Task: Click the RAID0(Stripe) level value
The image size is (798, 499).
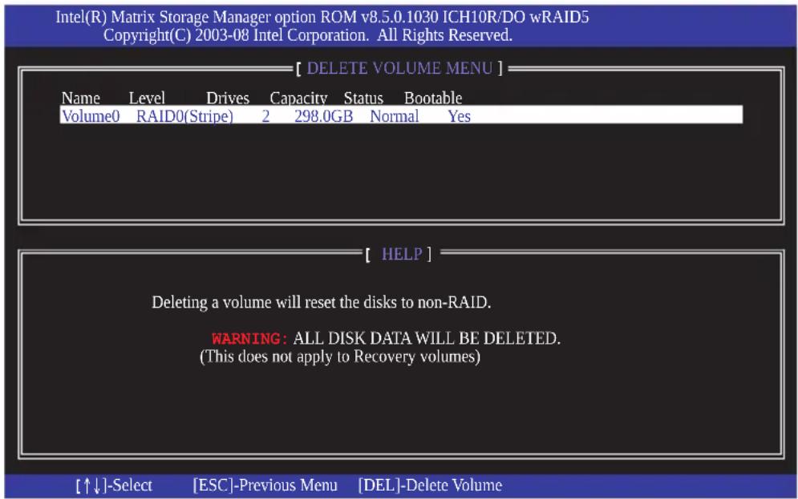Action: point(184,116)
